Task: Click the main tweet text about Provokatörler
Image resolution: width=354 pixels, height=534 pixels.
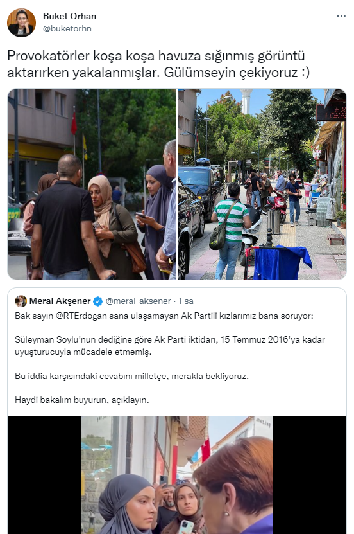Action: click(x=158, y=64)
